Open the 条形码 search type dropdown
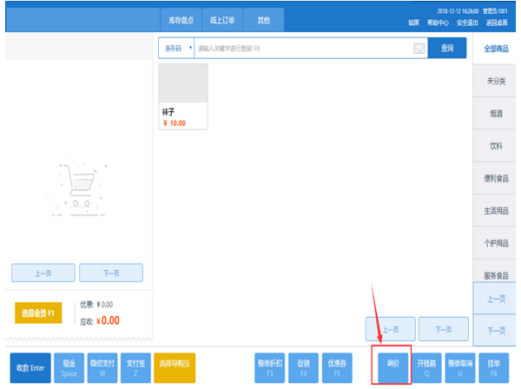The image size is (521, 389). click(176, 48)
